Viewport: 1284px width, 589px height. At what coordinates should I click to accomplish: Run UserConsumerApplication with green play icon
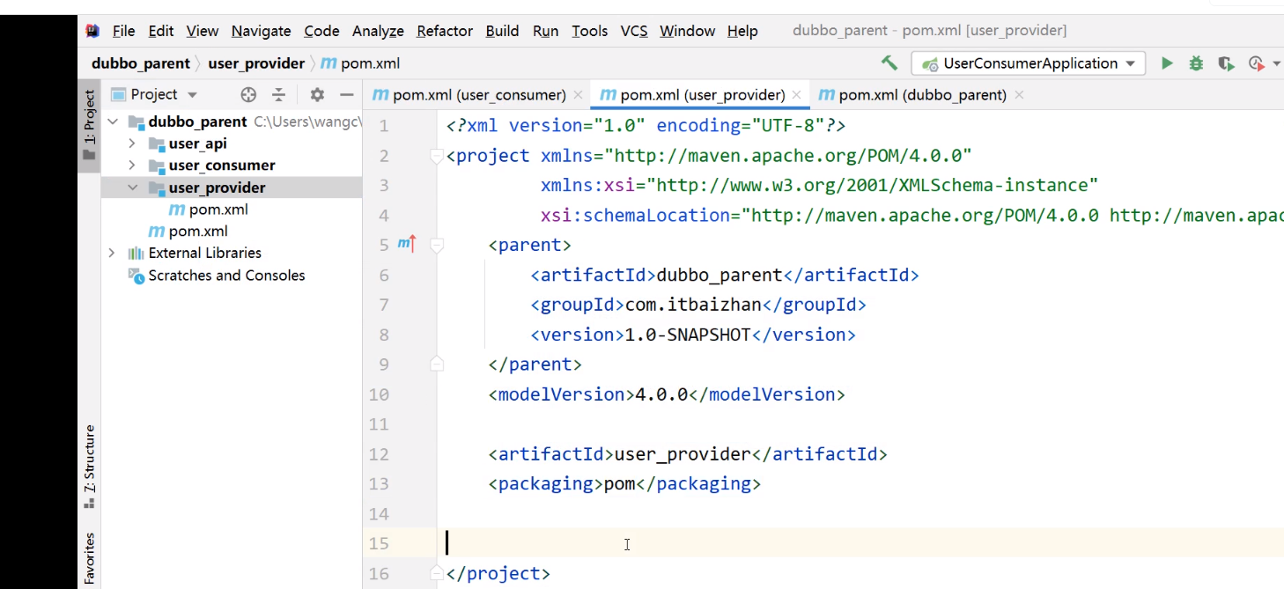[1167, 63]
